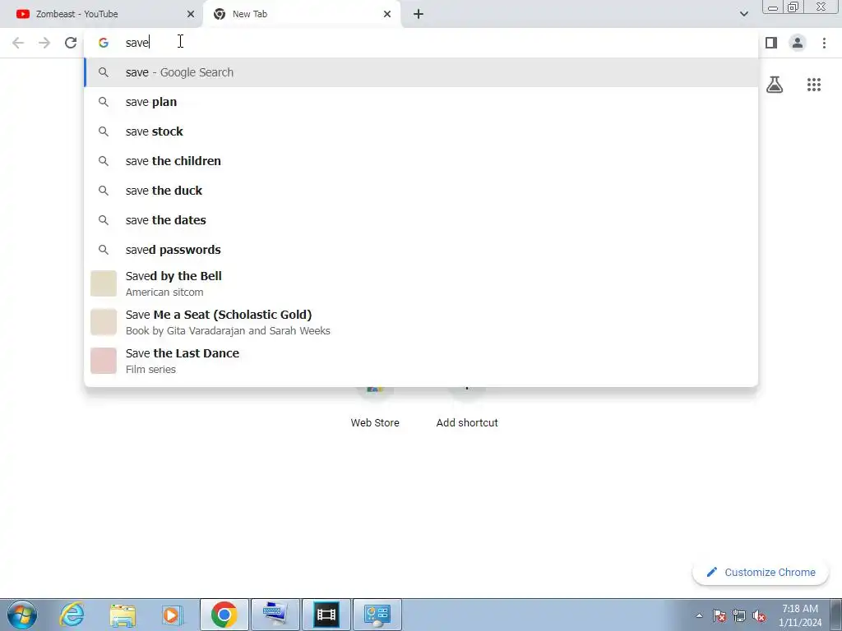Viewport: 842px width, 631px height.
Task: Click the muted volume tray icon
Action: point(759,615)
